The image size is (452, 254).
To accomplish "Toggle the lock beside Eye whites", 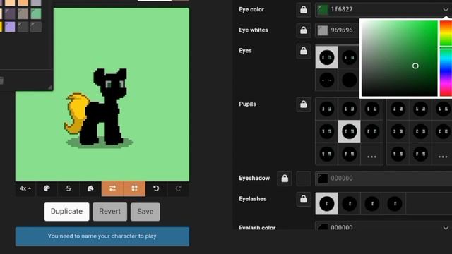I will point(304,30).
